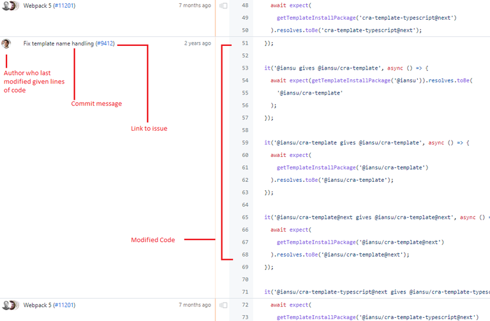Click author avatars of Webpack 5 commit beside line 48

pos(10,6)
